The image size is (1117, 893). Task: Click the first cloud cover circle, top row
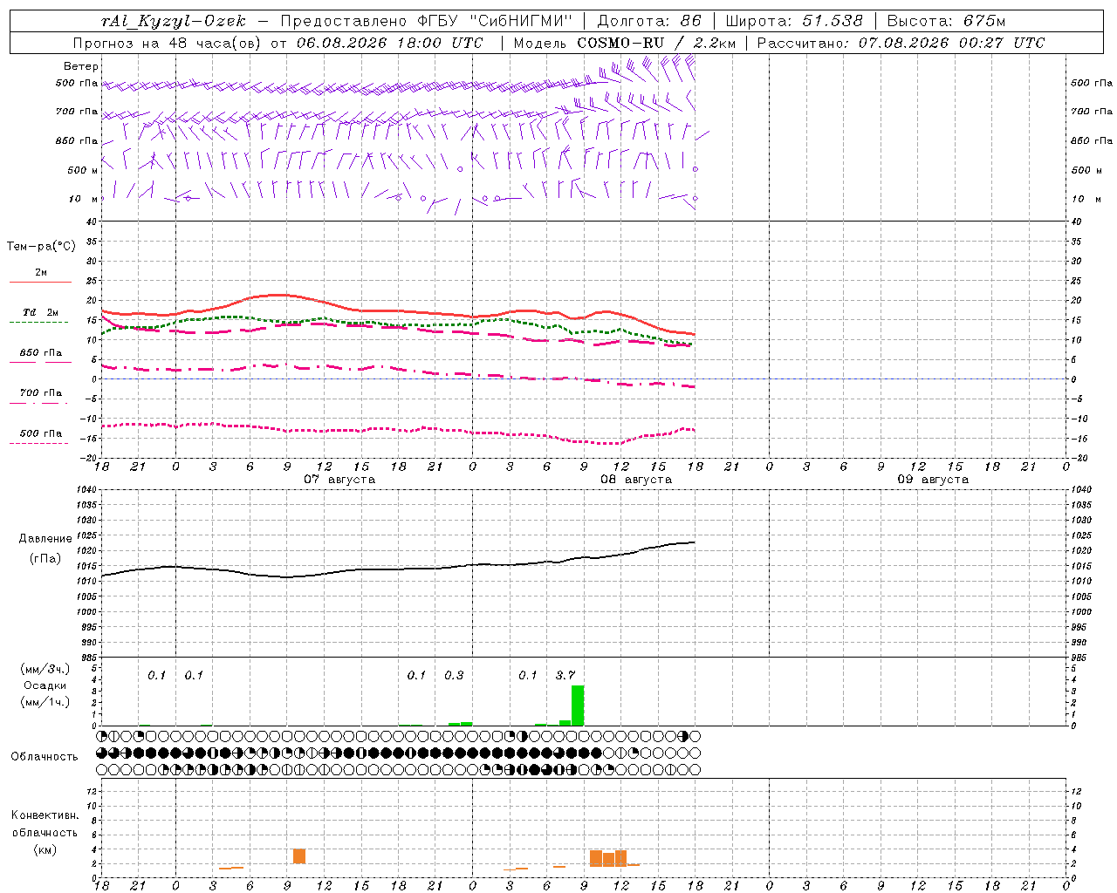102,736
